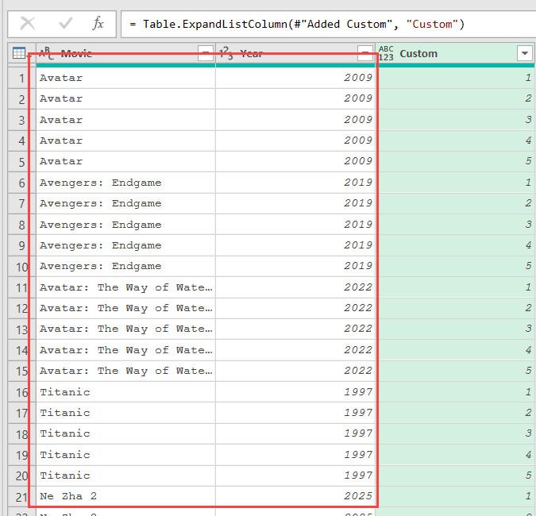Open the Movie column filter dropdown
The width and height of the screenshot is (536, 516).
point(206,53)
